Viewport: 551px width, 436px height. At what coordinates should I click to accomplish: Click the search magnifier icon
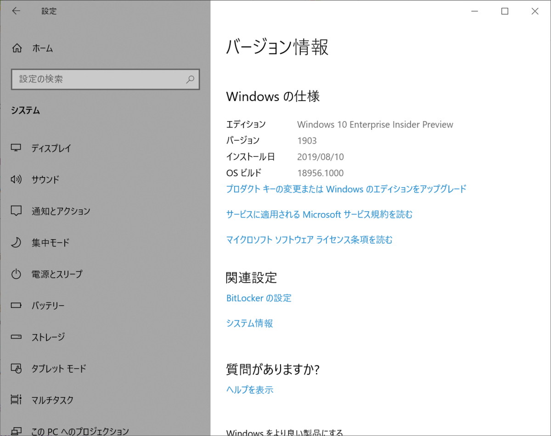point(190,79)
